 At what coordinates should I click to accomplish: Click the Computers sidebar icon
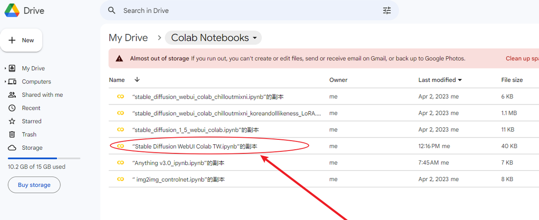pyautogui.click(x=13, y=82)
